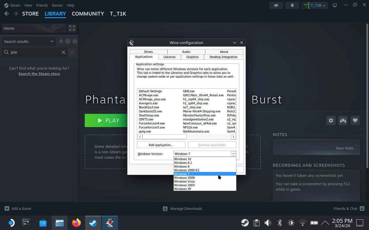The image size is (369, 230).
Task: Open Wine configuration icon in the taskbar
Action: [x=110, y=223]
